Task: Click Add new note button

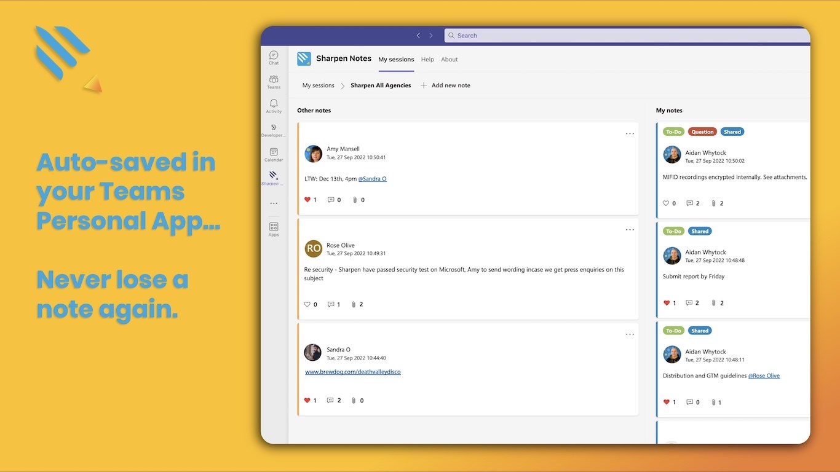Action: pyautogui.click(x=445, y=85)
